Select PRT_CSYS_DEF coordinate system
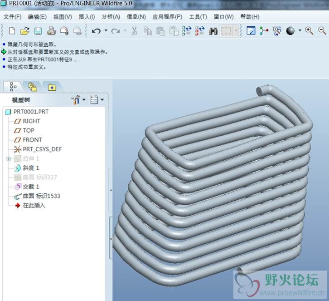The image size is (329, 301). coord(42,149)
